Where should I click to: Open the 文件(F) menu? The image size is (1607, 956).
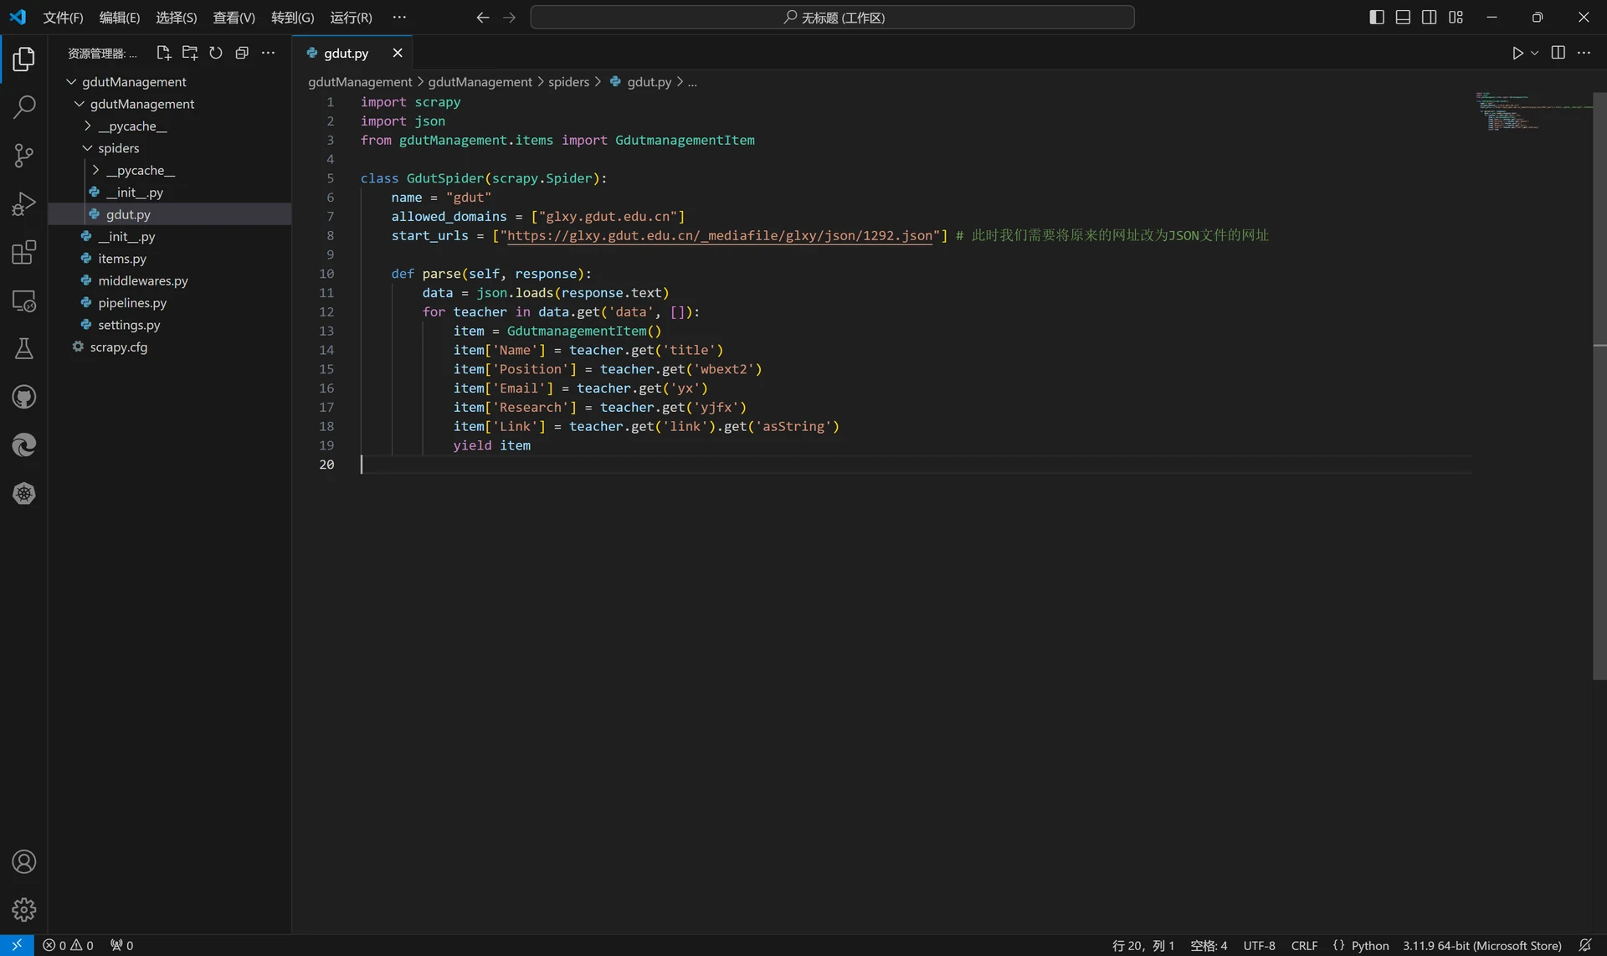click(x=63, y=18)
